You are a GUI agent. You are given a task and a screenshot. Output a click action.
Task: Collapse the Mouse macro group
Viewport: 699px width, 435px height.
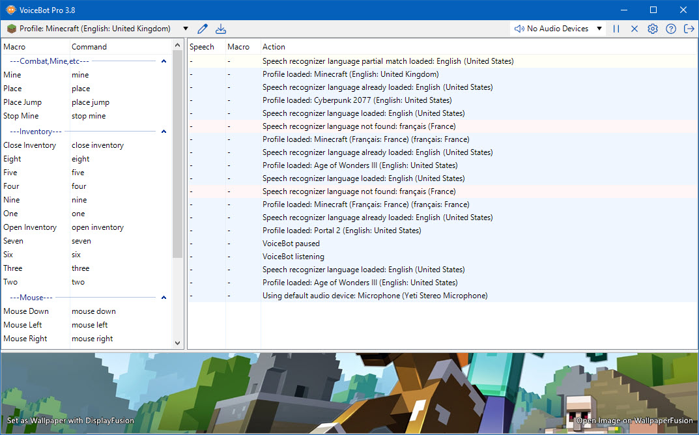point(164,298)
